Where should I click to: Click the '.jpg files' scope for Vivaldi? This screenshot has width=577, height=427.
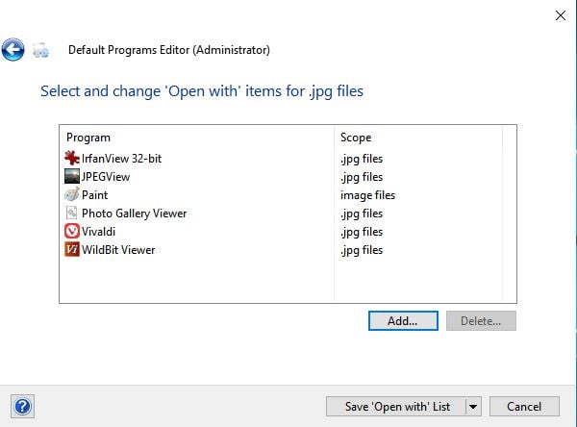362,233
